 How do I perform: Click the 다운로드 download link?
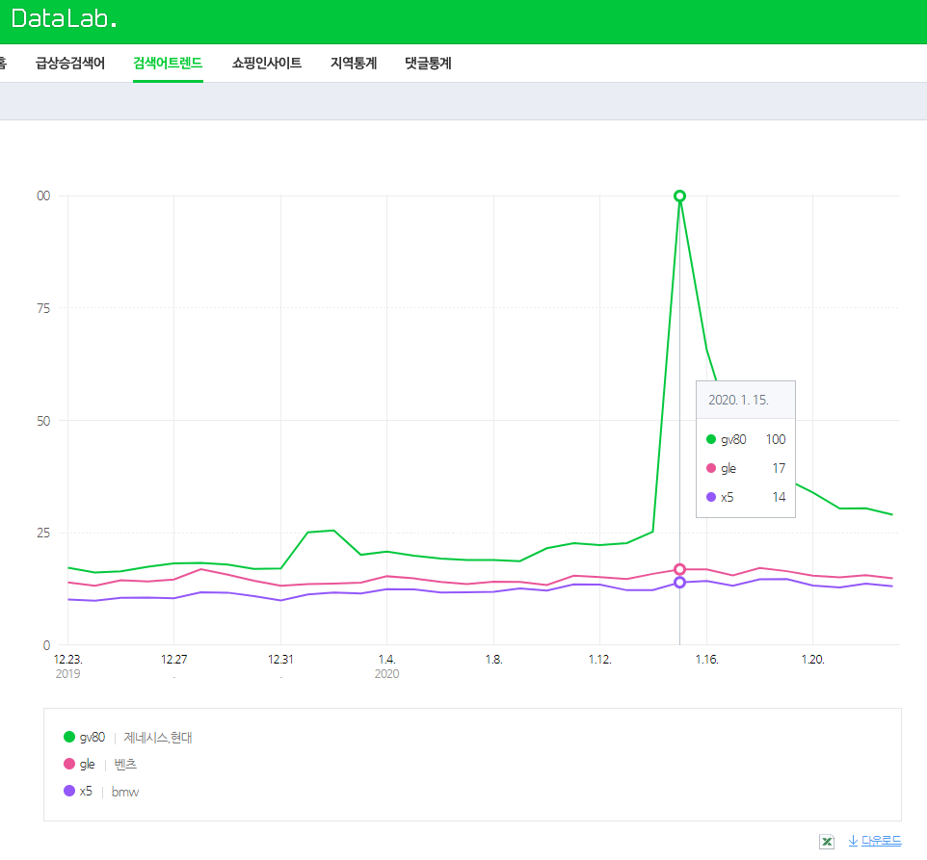coord(875,841)
